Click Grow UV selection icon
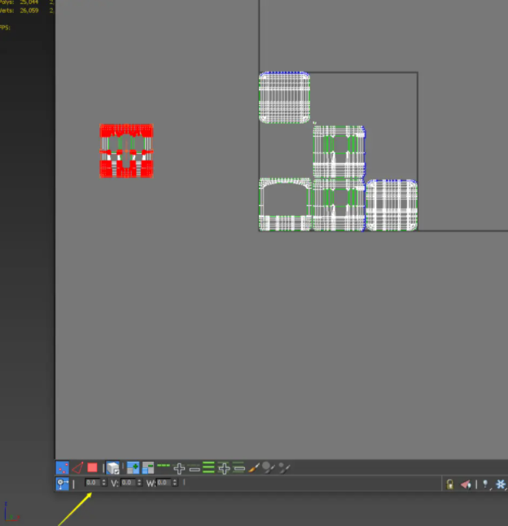This screenshot has width=508, height=526. [x=133, y=467]
